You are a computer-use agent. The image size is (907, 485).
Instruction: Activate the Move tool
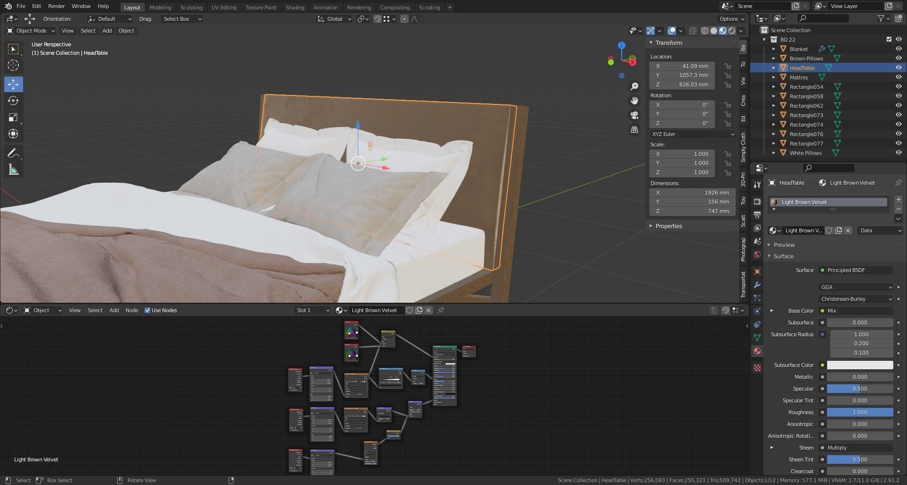13,84
